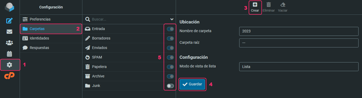This screenshot has height=98, width=362.
Task: Open the Carpeta raíz dropdown
Action: pyautogui.click(x=299, y=43)
